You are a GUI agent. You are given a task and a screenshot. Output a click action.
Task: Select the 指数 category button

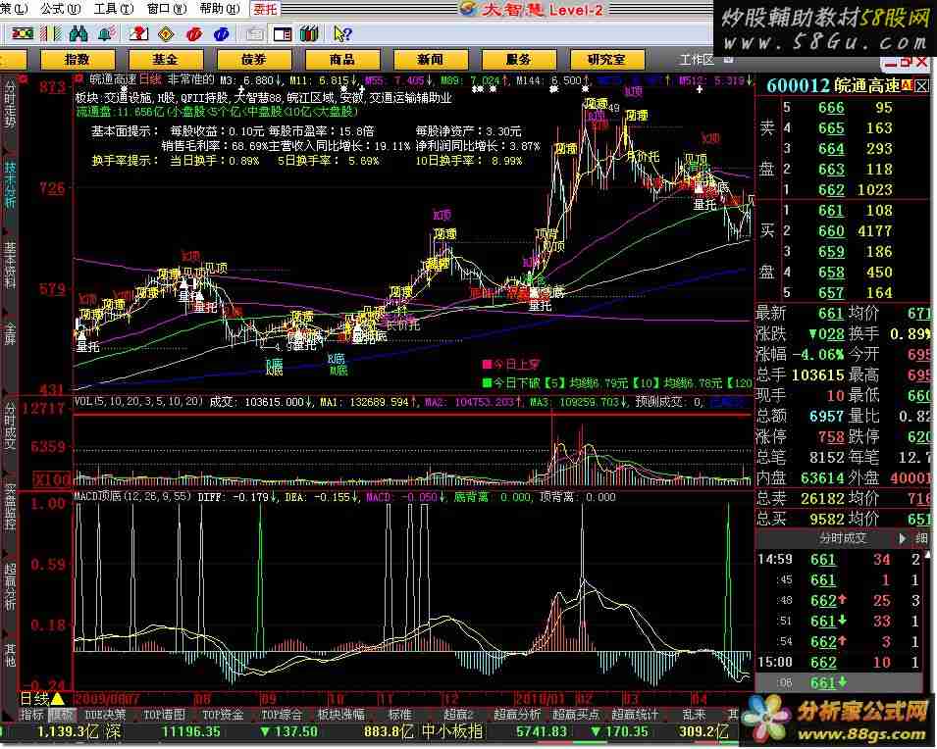click(78, 59)
